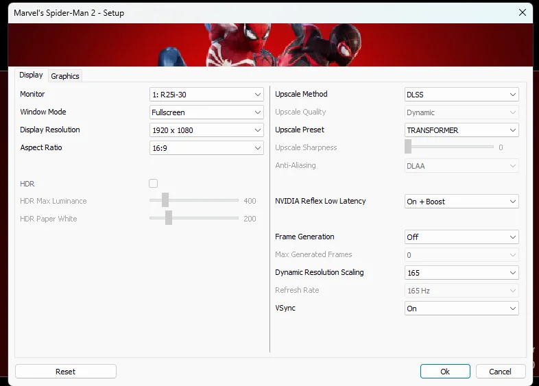
Task: Confirm settings with the Ok button
Action: [445, 372]
